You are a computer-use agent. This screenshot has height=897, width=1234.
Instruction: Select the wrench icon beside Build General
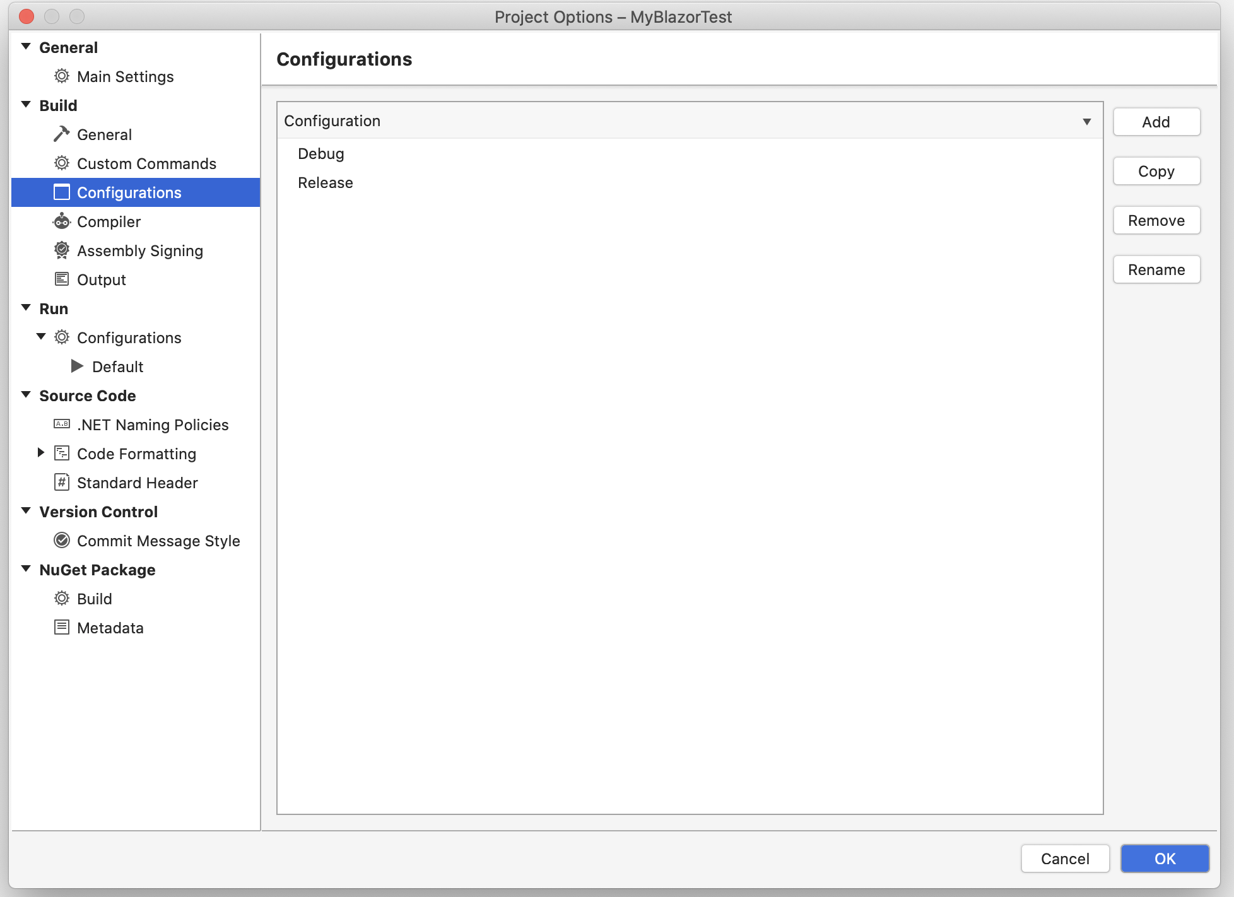(x=61, y=133)
